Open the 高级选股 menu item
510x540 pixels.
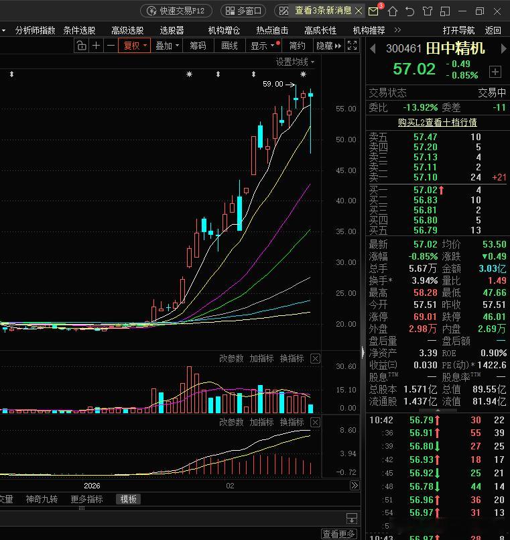(127, 30)
